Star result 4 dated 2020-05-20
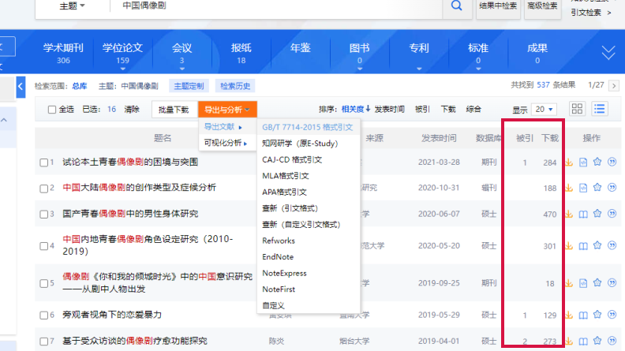The height and width of the screenshot is (351, 625). 597,245
